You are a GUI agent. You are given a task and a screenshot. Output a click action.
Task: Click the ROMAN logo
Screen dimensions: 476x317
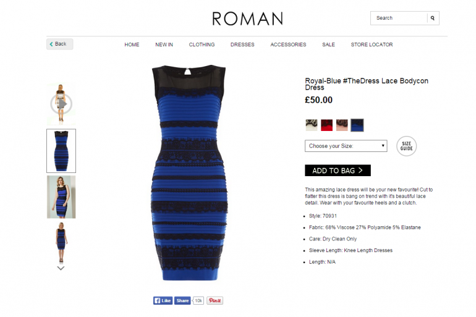pyautogui.click(x=247, y=19)
